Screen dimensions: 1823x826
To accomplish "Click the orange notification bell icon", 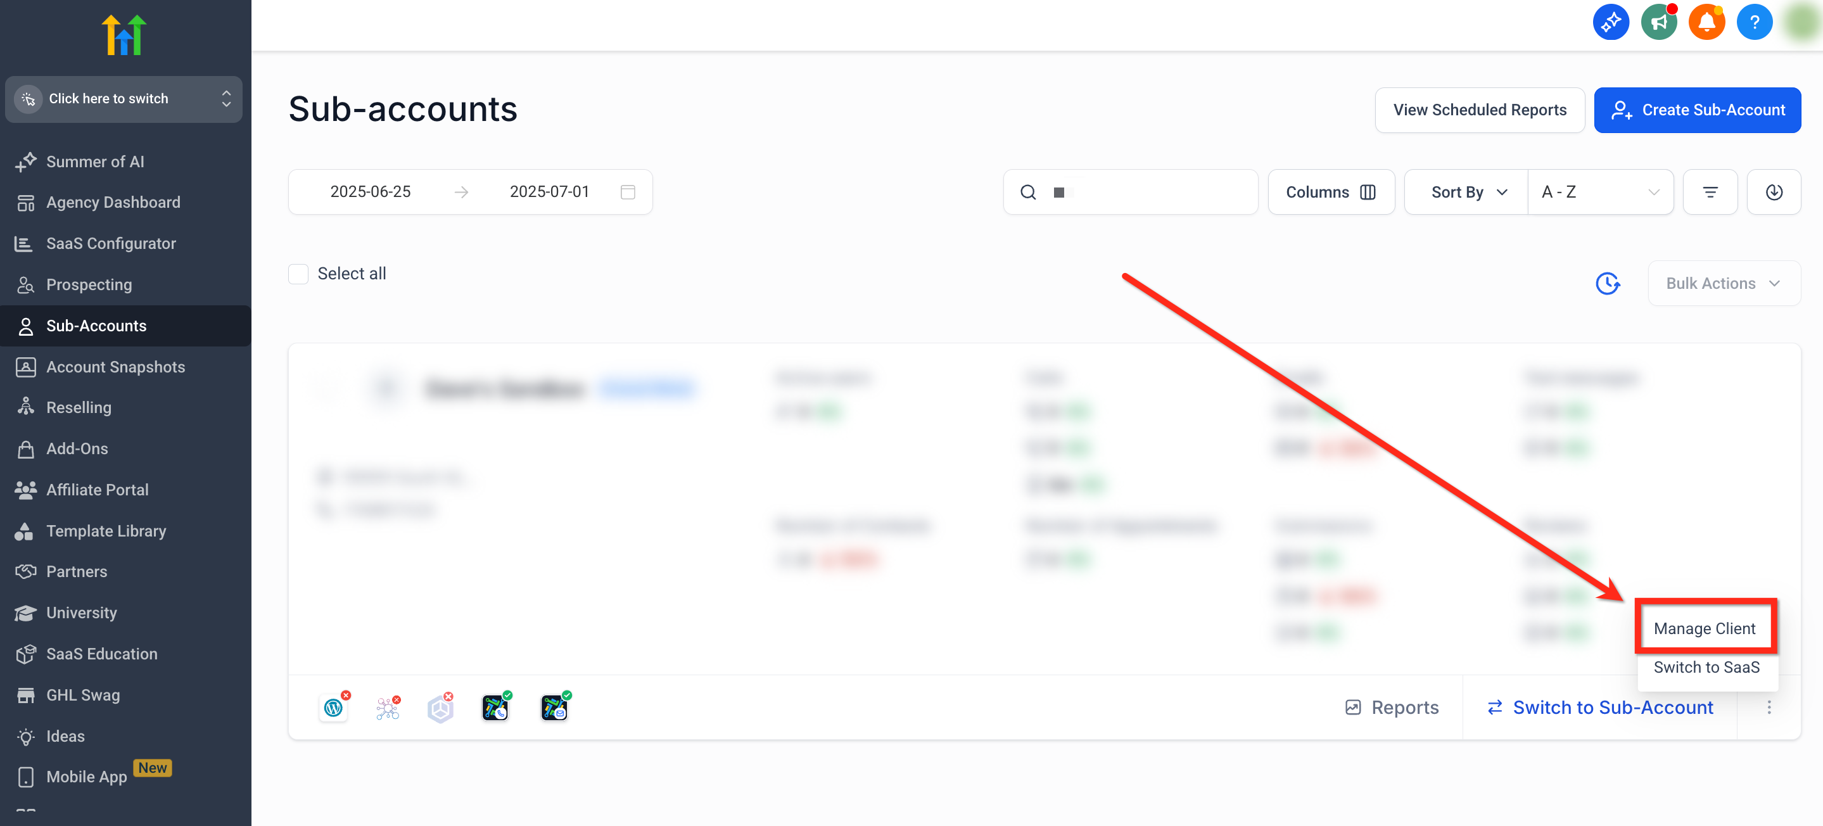I will 1706,23.
